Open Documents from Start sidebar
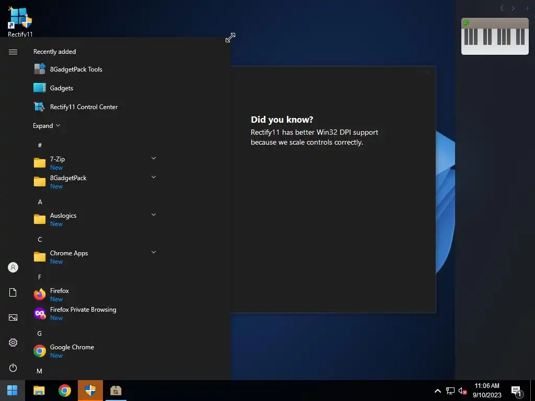The image size is (535, 401). (13, 292)
